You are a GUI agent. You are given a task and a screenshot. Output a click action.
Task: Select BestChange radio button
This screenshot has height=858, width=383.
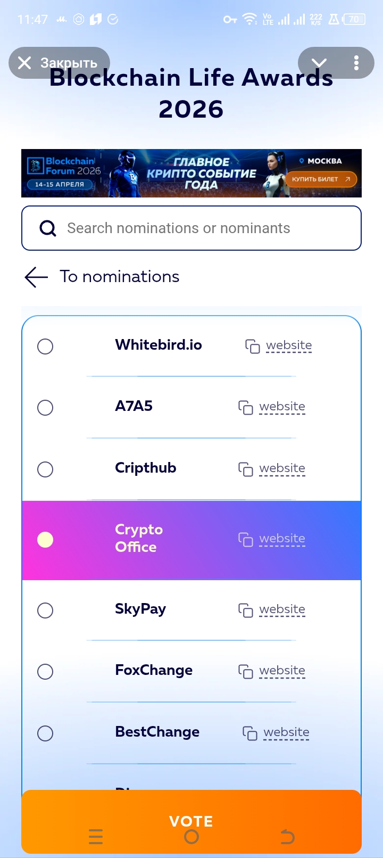coord(45,733)
